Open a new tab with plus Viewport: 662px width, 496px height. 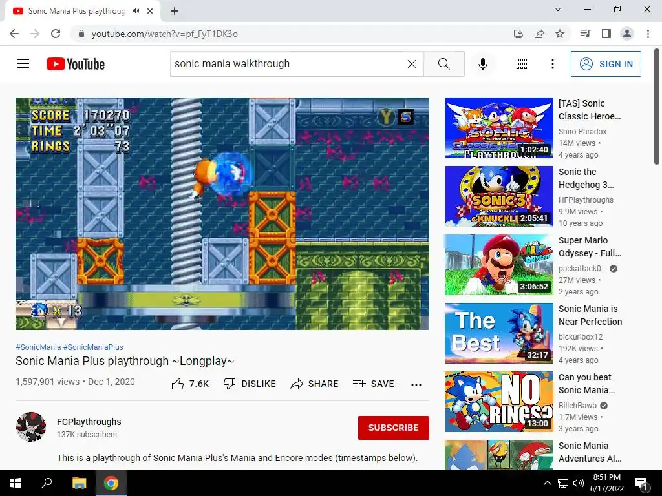point(175,11)
